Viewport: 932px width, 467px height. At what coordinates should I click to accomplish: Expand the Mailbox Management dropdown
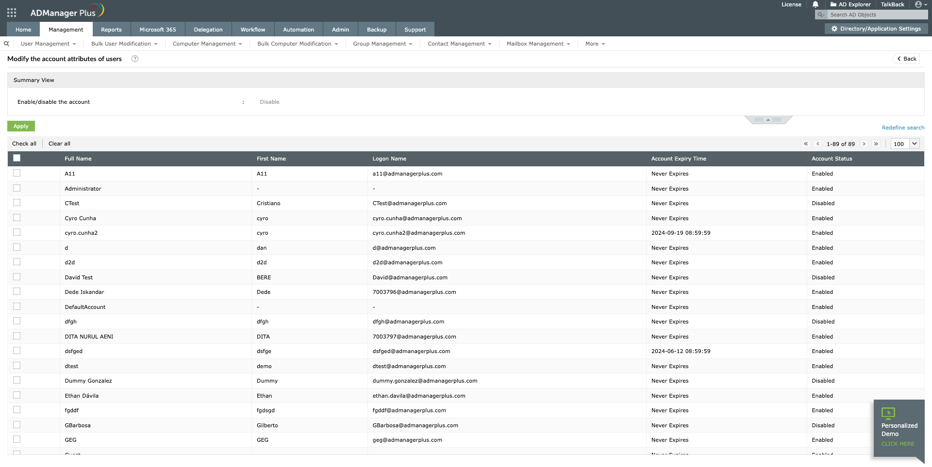tap(538, 44)
